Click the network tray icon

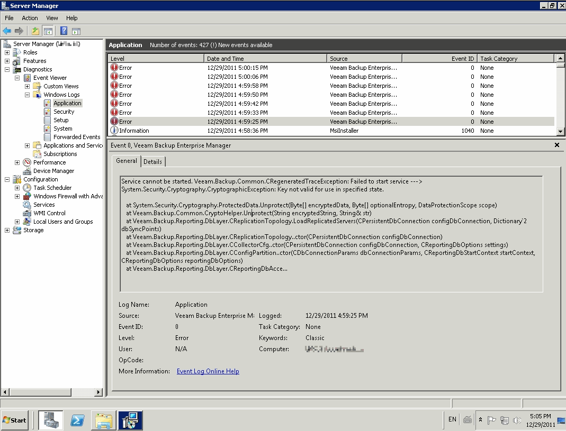click(x=504, y=420)
